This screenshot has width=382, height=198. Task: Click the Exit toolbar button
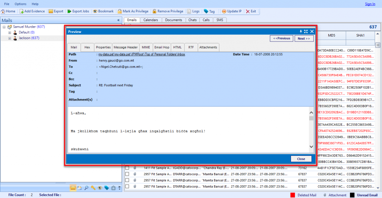pos(251,11)
